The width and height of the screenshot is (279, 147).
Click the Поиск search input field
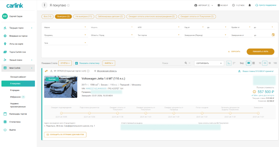point(172,63)
